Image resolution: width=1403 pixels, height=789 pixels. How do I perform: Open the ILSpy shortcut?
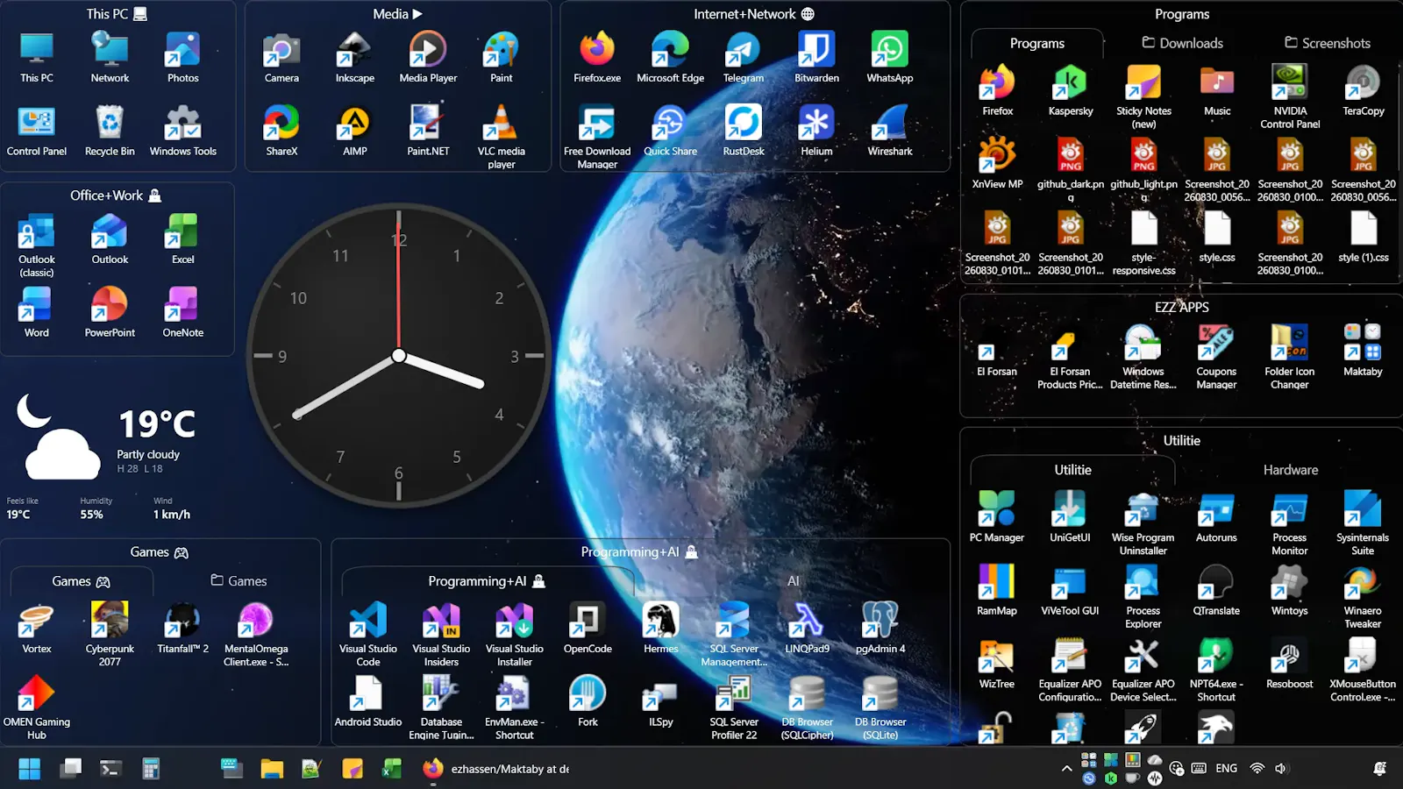pyautogui.click(x=660, y=702)
